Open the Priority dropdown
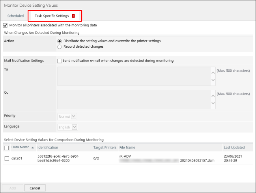Image resolution: width=256 pixels, height=193 pixels. click(67, 117)
